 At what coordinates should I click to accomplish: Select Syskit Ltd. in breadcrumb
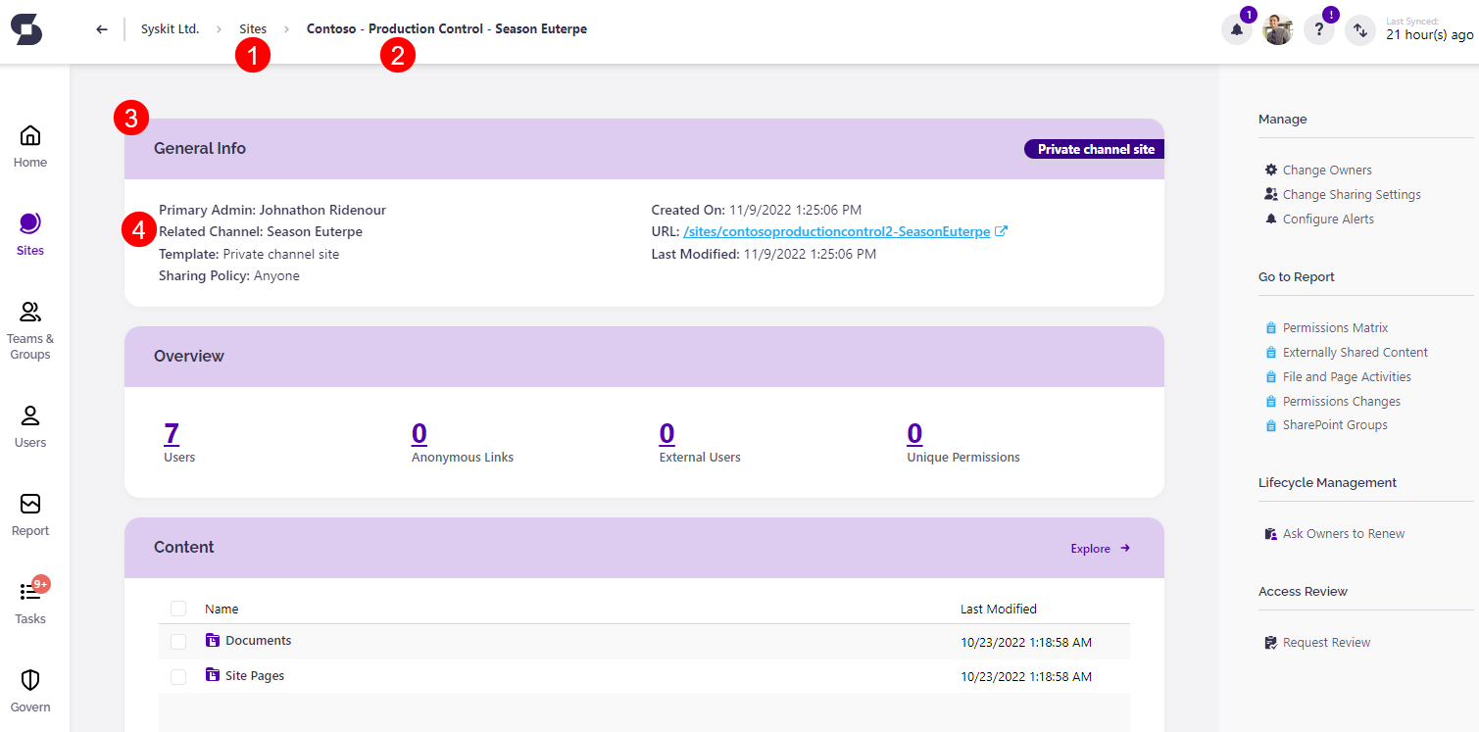(170, 28)
